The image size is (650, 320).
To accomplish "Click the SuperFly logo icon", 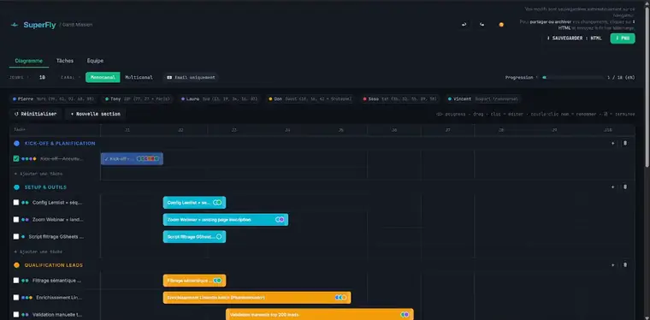I will tap(15, 25).
